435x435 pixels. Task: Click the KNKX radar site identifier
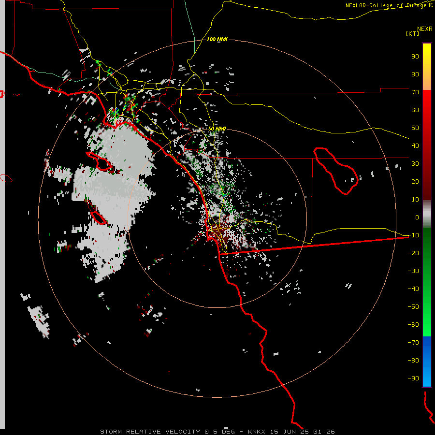[x=257, y=432]
